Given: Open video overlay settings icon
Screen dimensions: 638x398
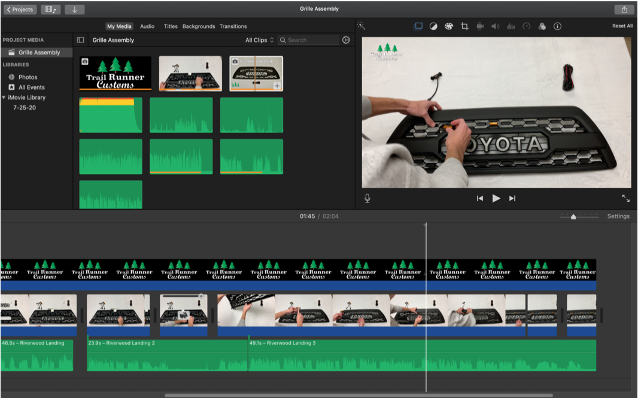Looking at the screenshot, I should tap(418, 26).
